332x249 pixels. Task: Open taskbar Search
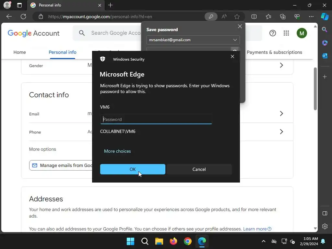click(145, 241)
